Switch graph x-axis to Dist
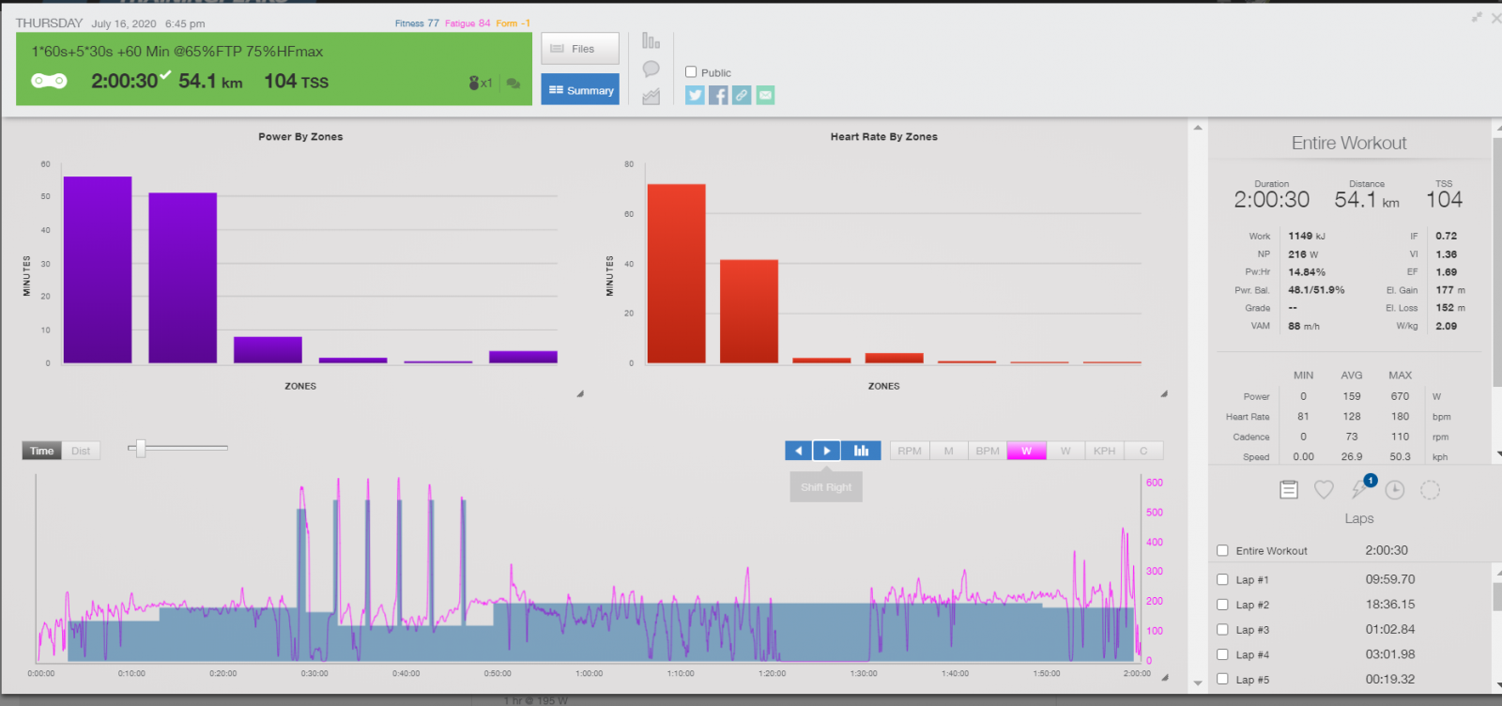 81,451
